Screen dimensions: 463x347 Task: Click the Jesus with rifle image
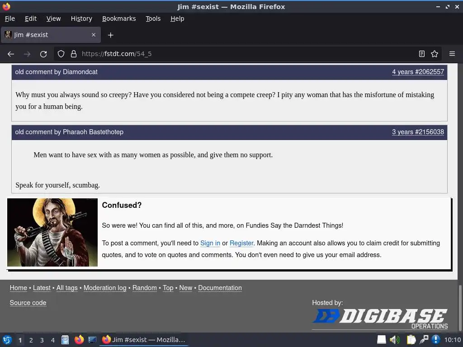[52, 233]
